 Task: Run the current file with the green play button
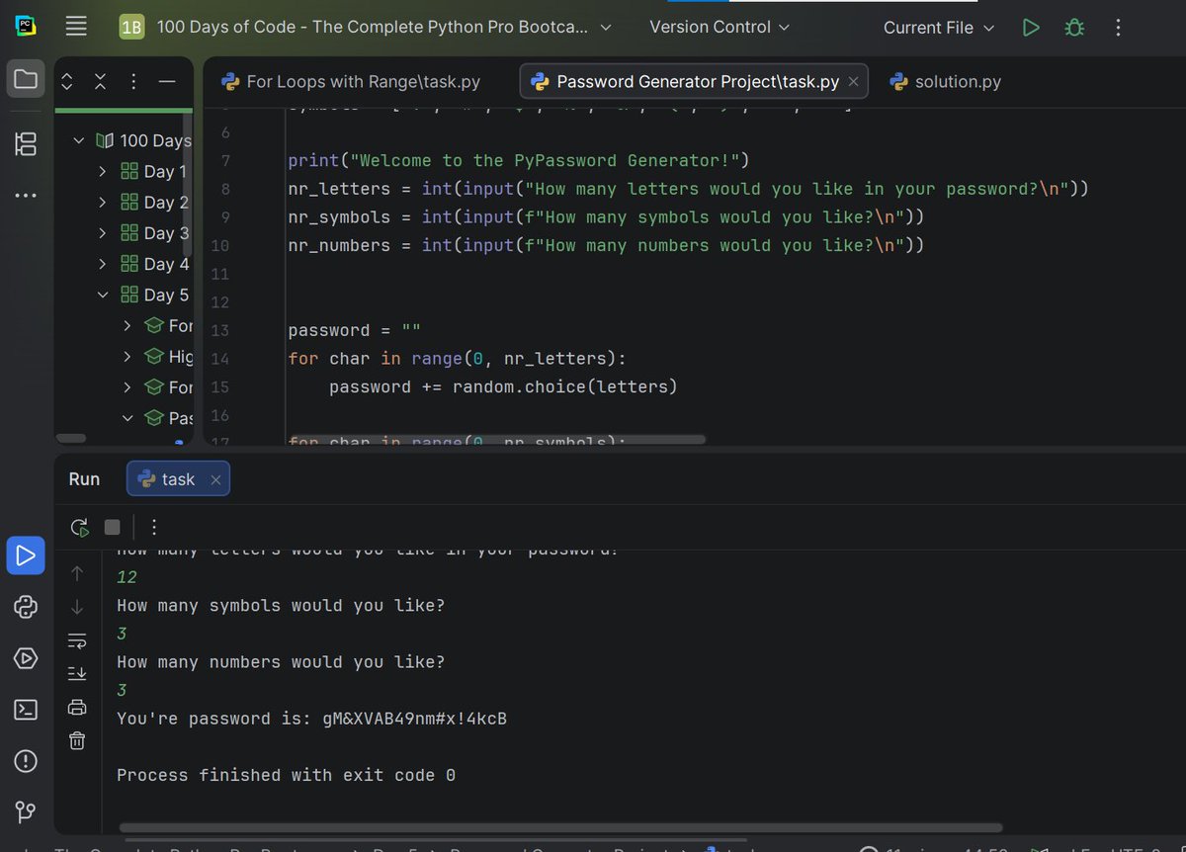click(1031, 28)
